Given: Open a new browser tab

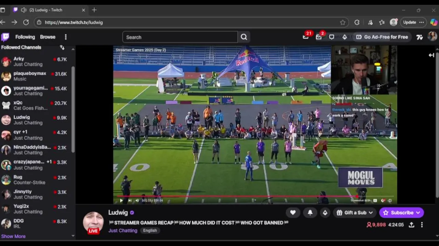Looking at the screenshot, I should point(94,10).
